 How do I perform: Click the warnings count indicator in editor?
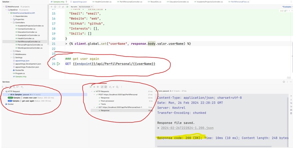click(282, 11)
